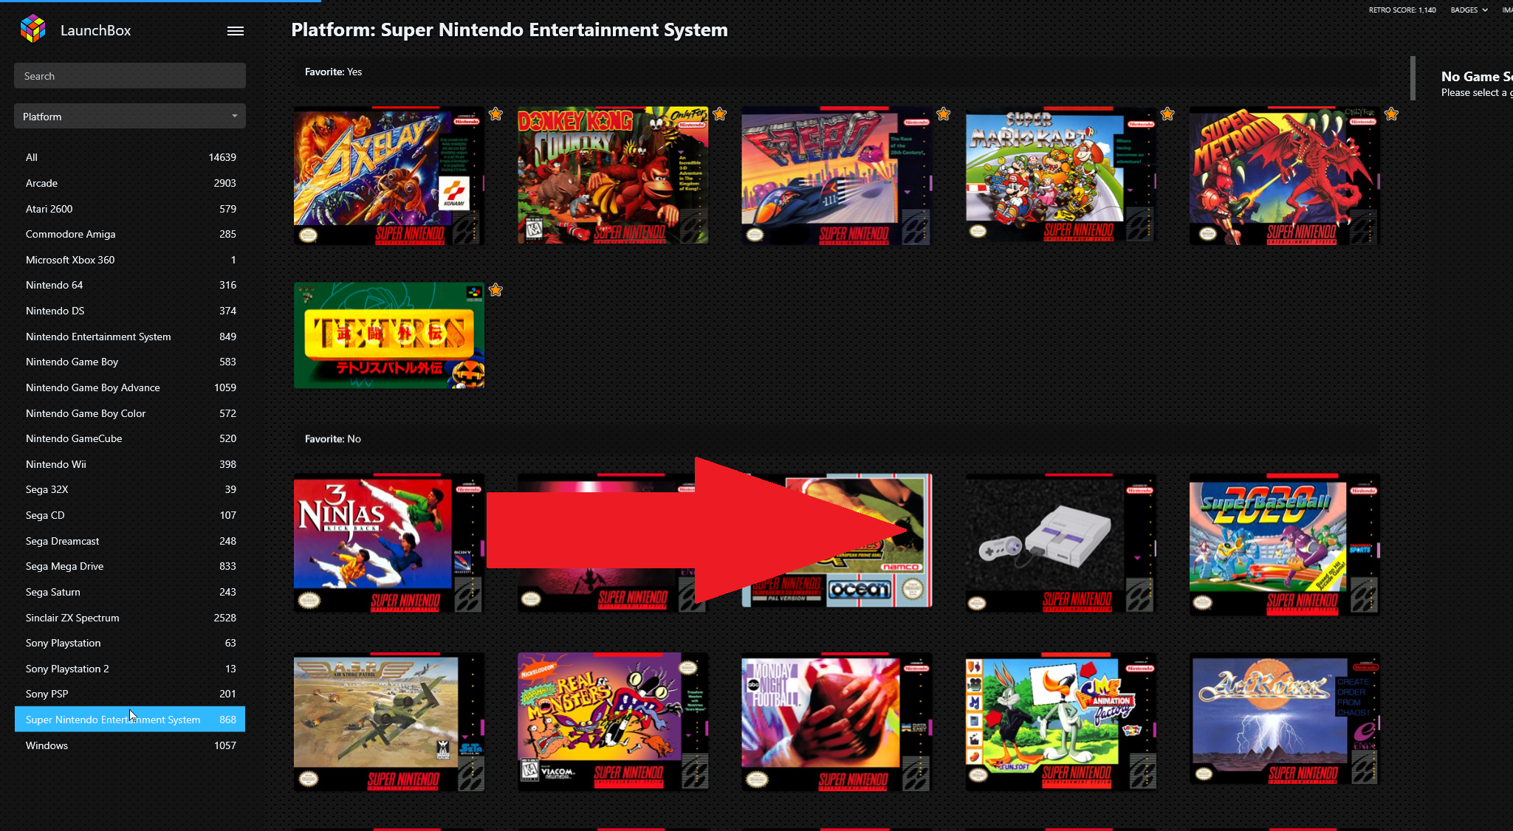Click the Retro Score label
The image size is (1513, 831).
(x=1402, y=10)
